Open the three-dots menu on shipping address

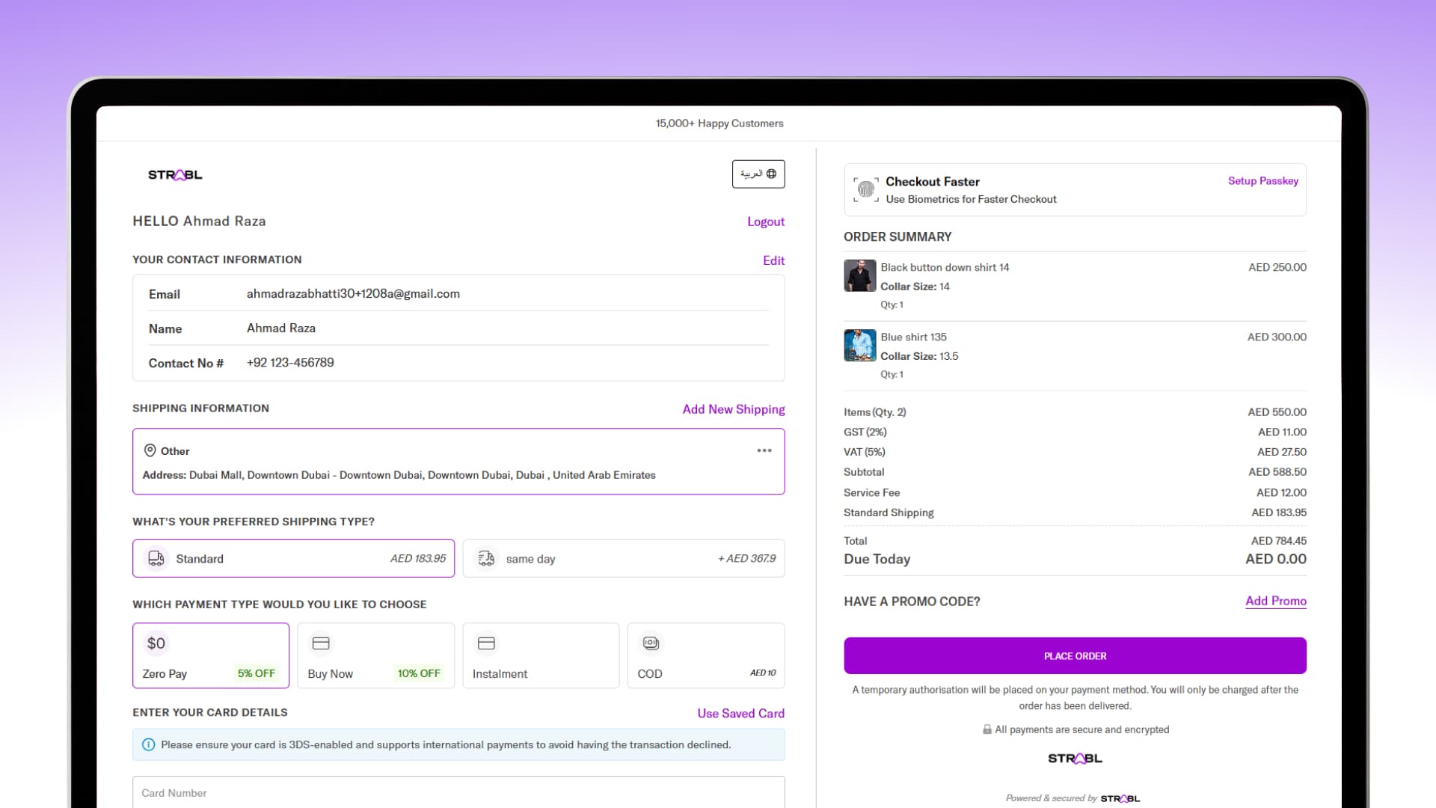pos(764,450)
